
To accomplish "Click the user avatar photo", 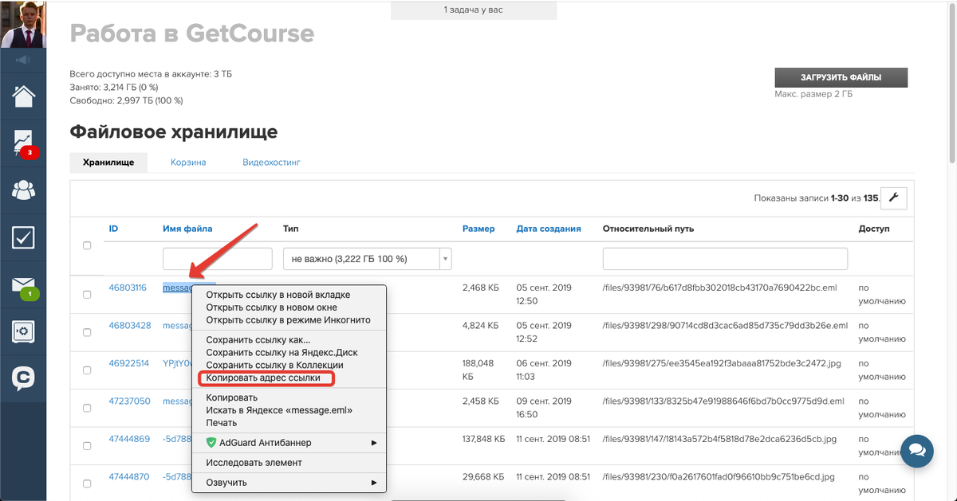I will click(x=23, y=24).
